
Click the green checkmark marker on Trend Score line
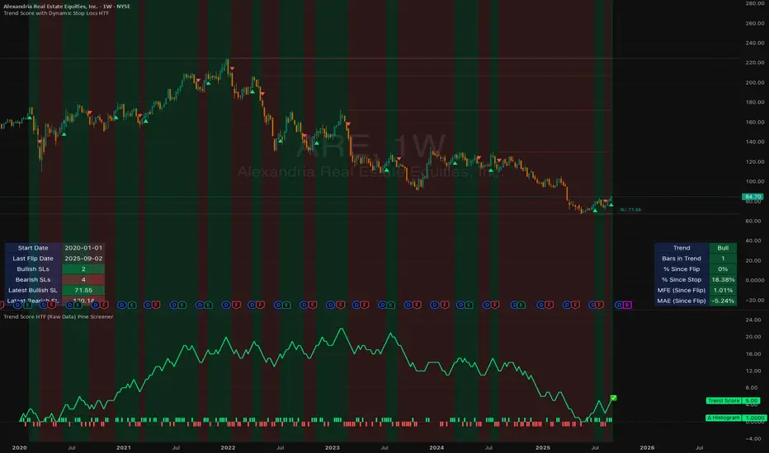point(614,398)
